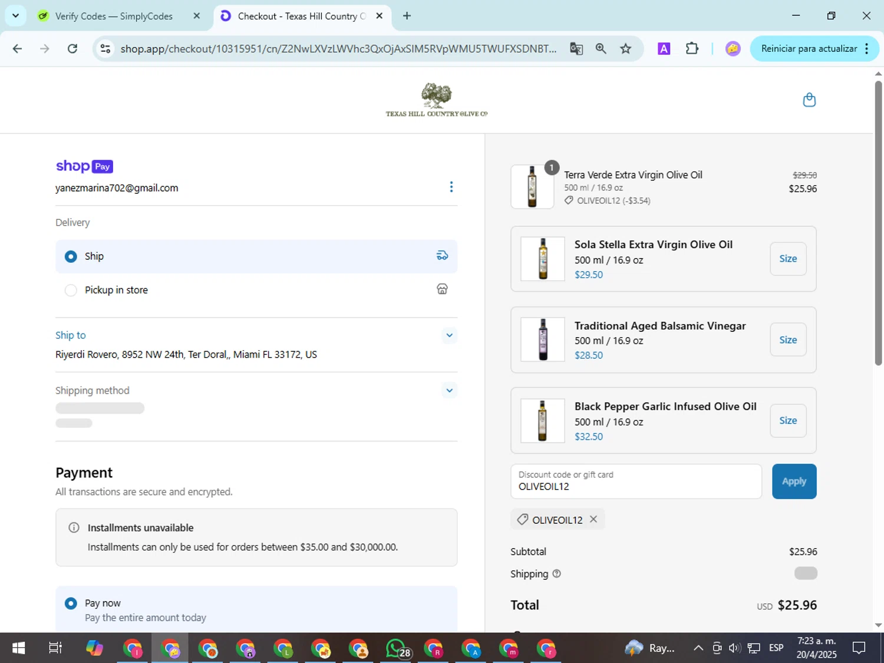Close the Checkout tab
Screen dimensions: 884x663
[x=379, y=16]
